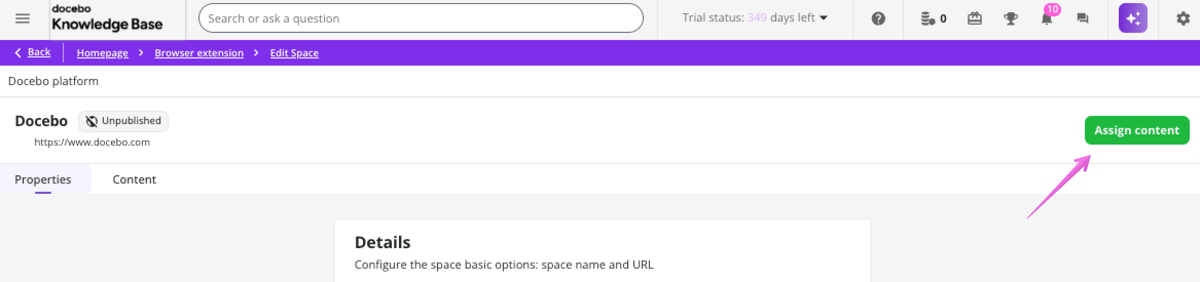The width and height of the screenshot is (1200, 282).
Task: Open the chat messages icon
Action: (x=1082, y=19)
